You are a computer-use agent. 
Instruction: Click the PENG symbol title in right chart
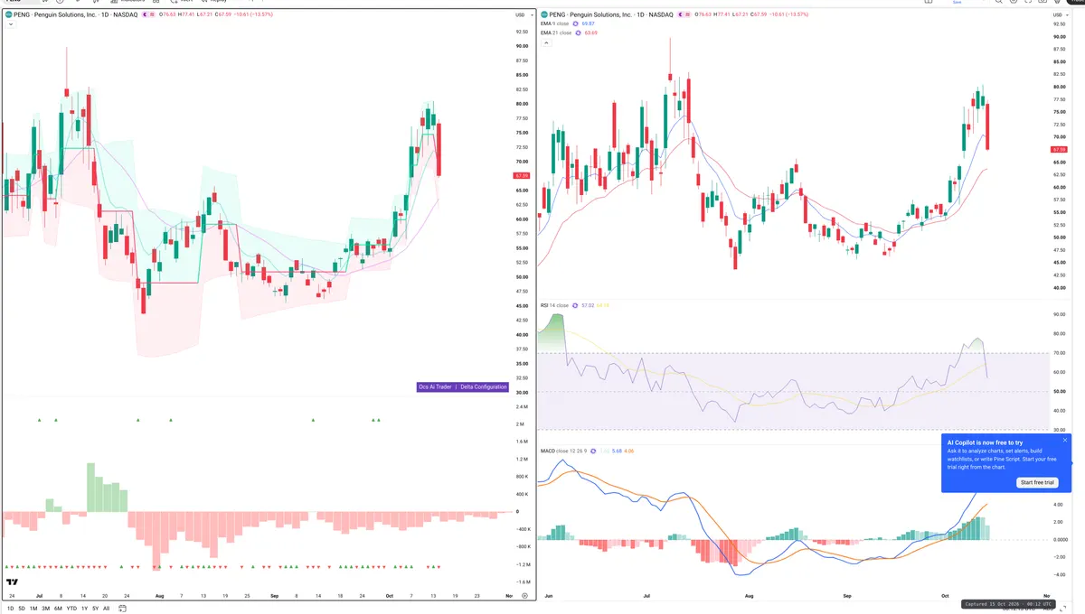click(611, 14)
